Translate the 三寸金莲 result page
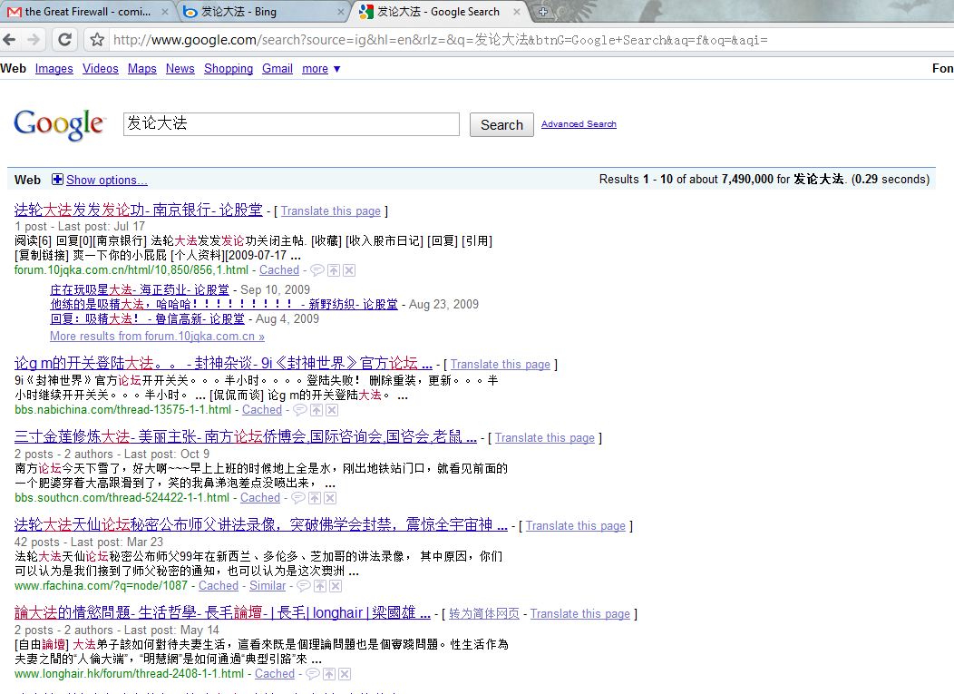 (x=544, y=437)
